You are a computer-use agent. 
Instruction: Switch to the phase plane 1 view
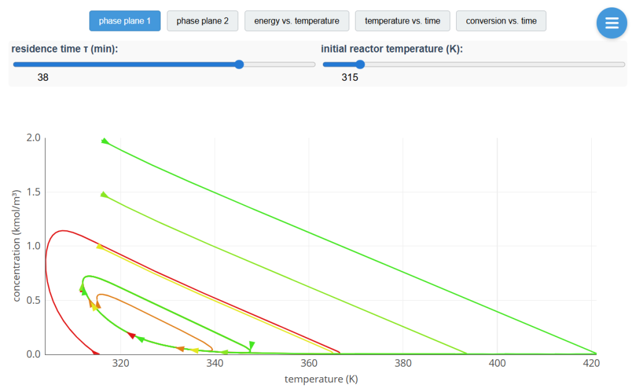[125, 21]
